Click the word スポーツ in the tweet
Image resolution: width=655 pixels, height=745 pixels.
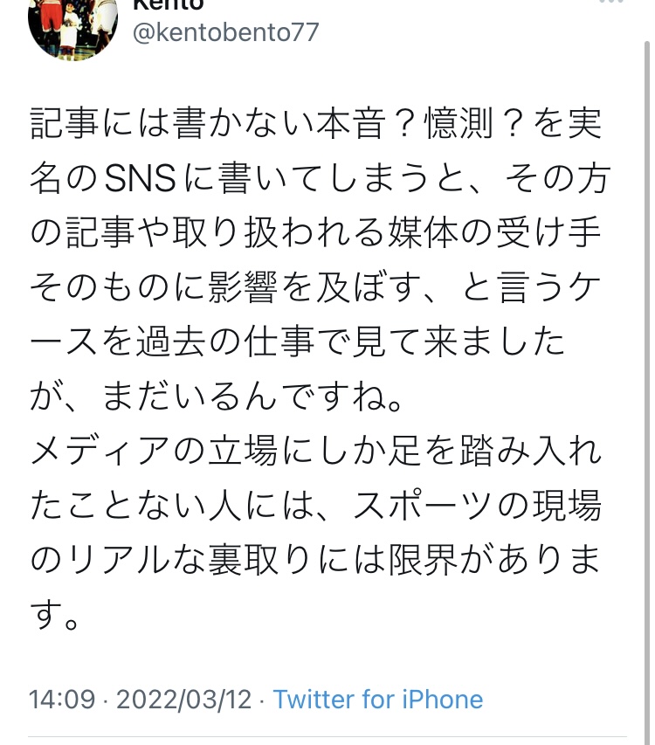(x=424, y=507)
